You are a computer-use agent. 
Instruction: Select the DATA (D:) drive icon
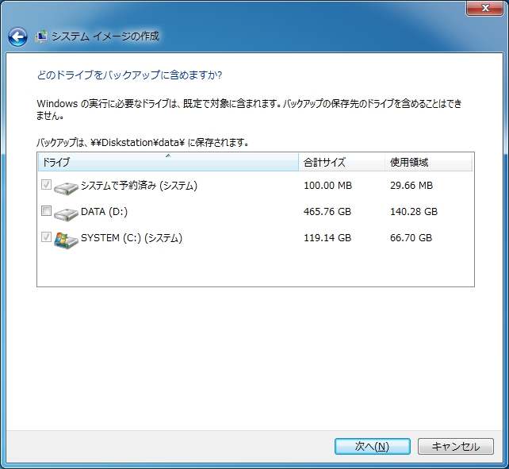[x=66, y=213]
